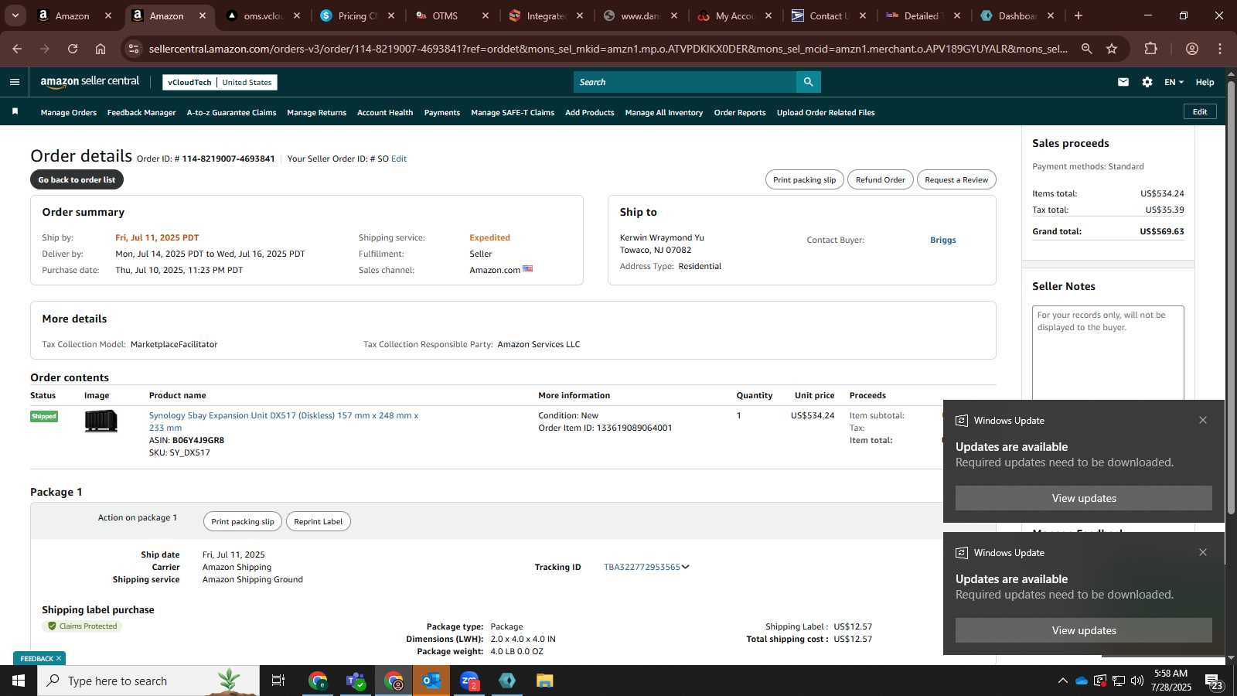Click Package 1 Print packing slip button
The image size is (1237, 696).
(243, 521)
